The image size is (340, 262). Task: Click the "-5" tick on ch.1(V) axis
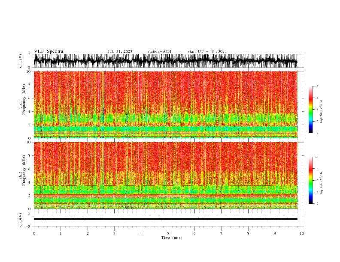[29, 68]
